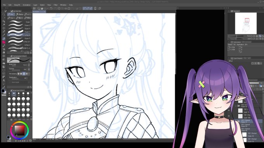This screenshot has height=148, width=264.
Task: Click Zoom In icon in Navigator
Action: [x=254, y=36]
